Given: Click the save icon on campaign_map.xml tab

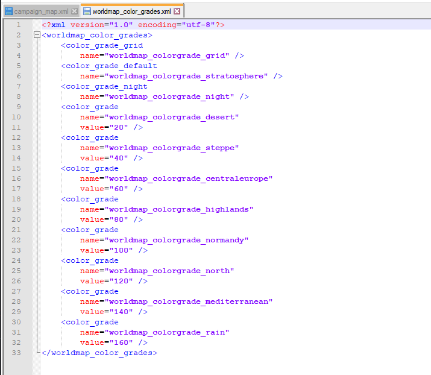Looking at the screenshot, I should (9, 11).
